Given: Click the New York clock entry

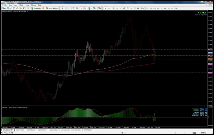Looking at the screenshot, I should pos(199,116).
